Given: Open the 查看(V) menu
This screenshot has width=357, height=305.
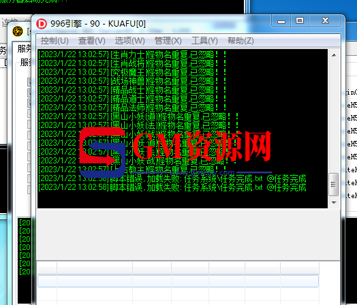Looking at the screenshot, I should (92, 41).
